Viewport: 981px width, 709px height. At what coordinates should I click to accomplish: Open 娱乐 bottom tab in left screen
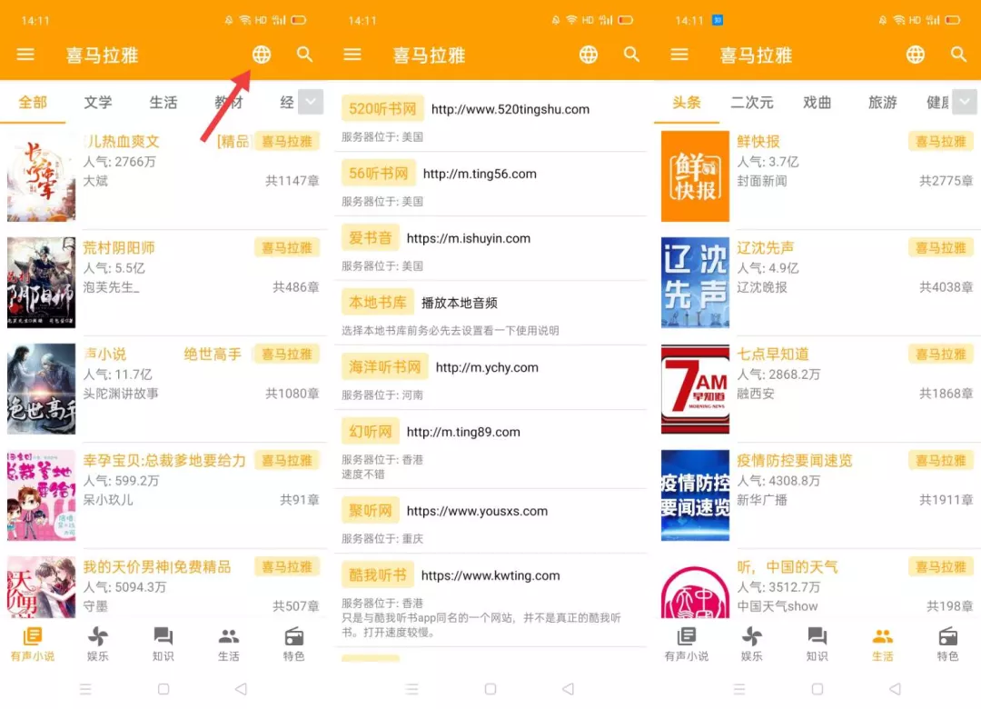click(97, 644)
